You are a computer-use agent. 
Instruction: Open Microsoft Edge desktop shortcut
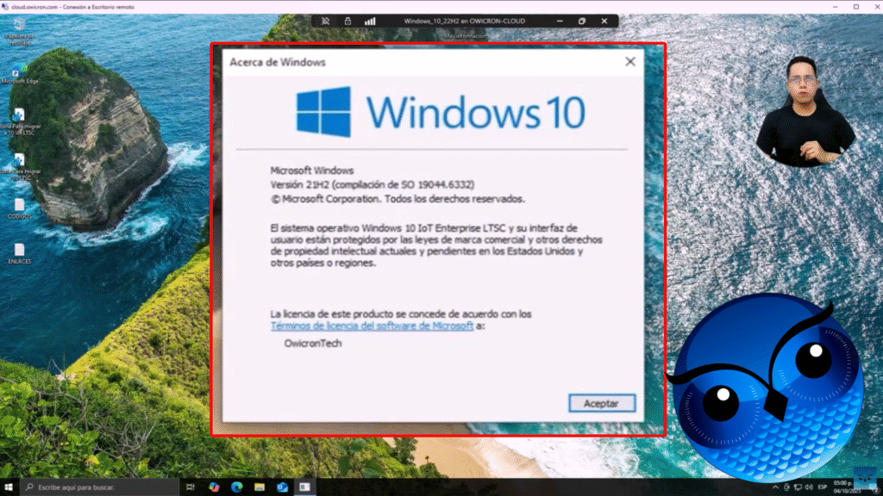[x=19, y=70]
